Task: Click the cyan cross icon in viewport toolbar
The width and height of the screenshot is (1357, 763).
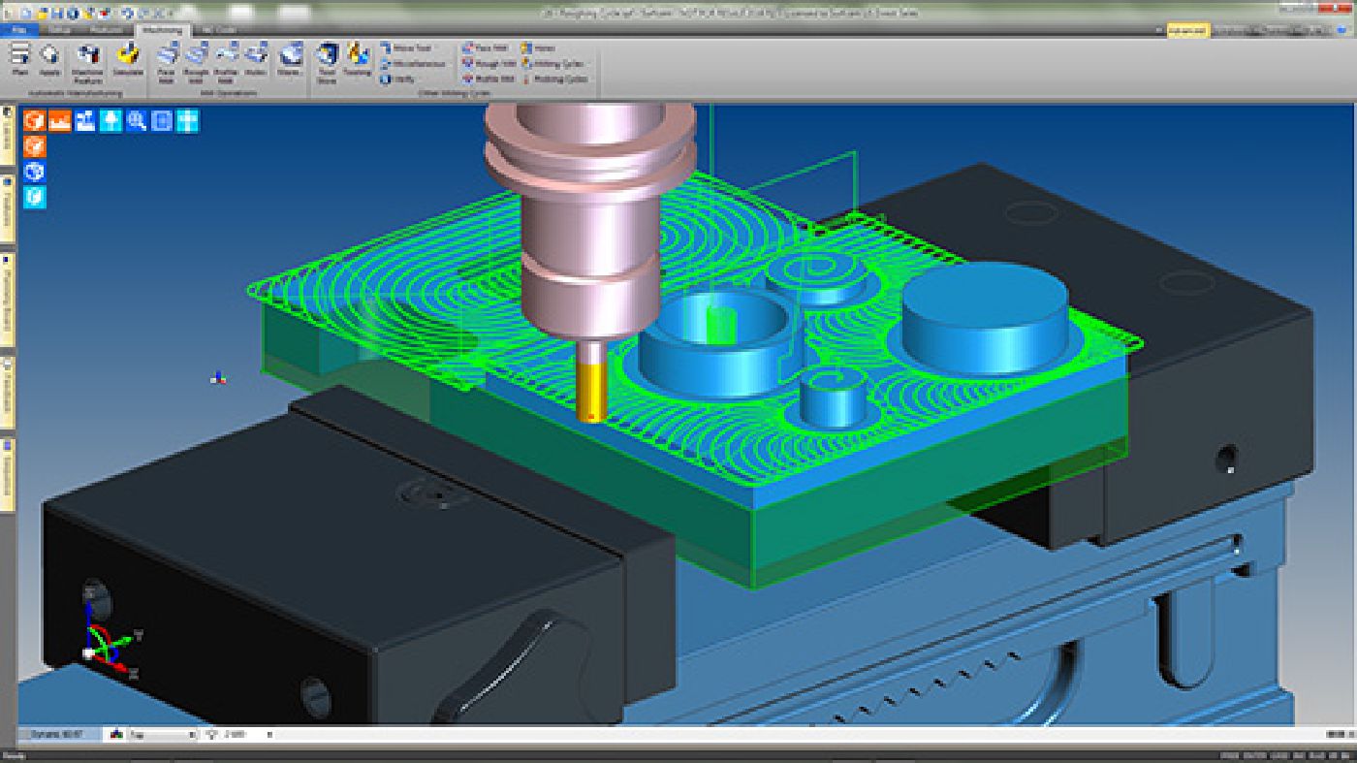Action: coord(187,120)
